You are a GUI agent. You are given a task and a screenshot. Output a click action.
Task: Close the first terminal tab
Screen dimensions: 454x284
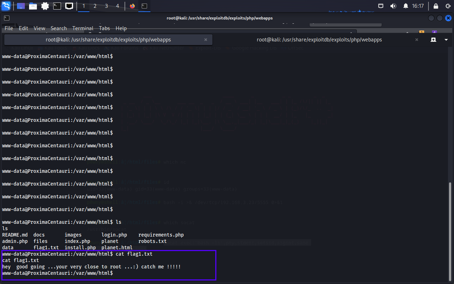coord(206,40)
